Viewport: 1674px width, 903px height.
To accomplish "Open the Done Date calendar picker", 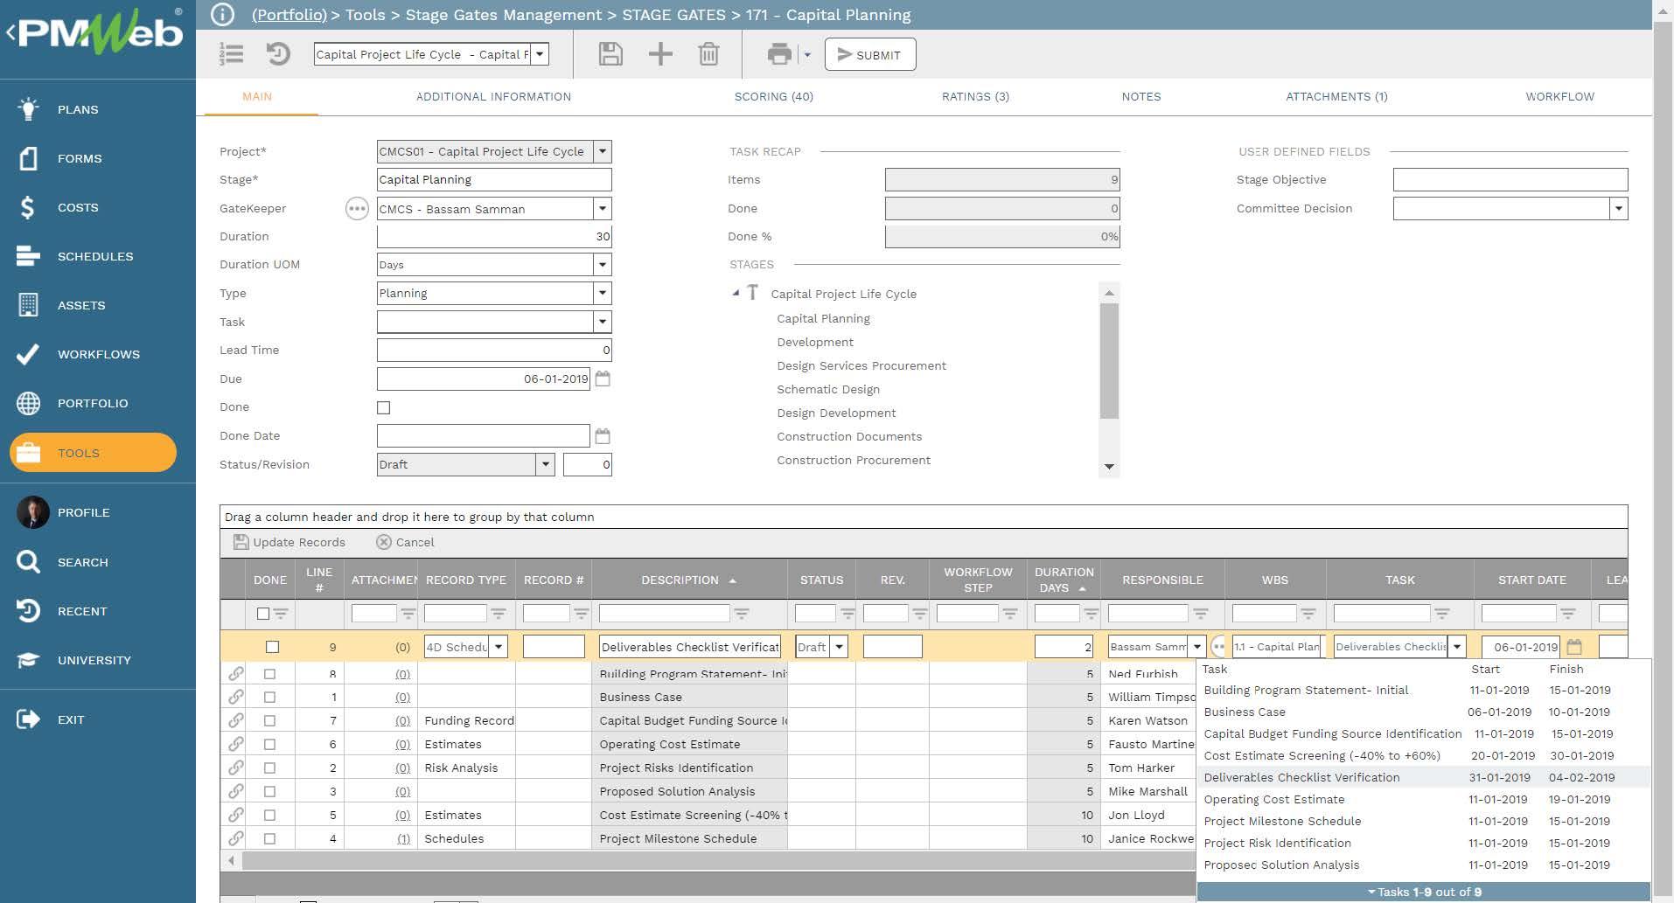I will (603, 435).
